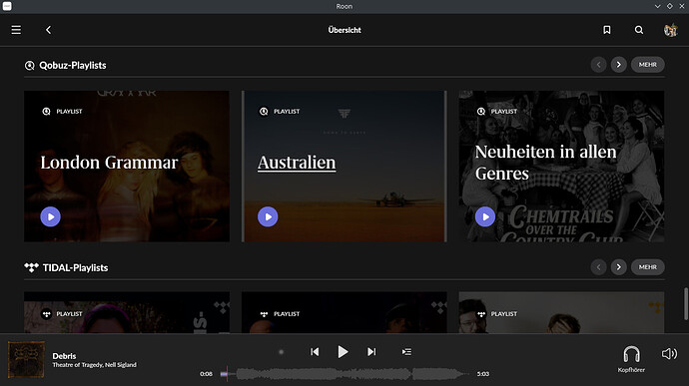Play the London Grammar playlist
The width and height of the screenshot is (689, 386).
click(51, 216)
